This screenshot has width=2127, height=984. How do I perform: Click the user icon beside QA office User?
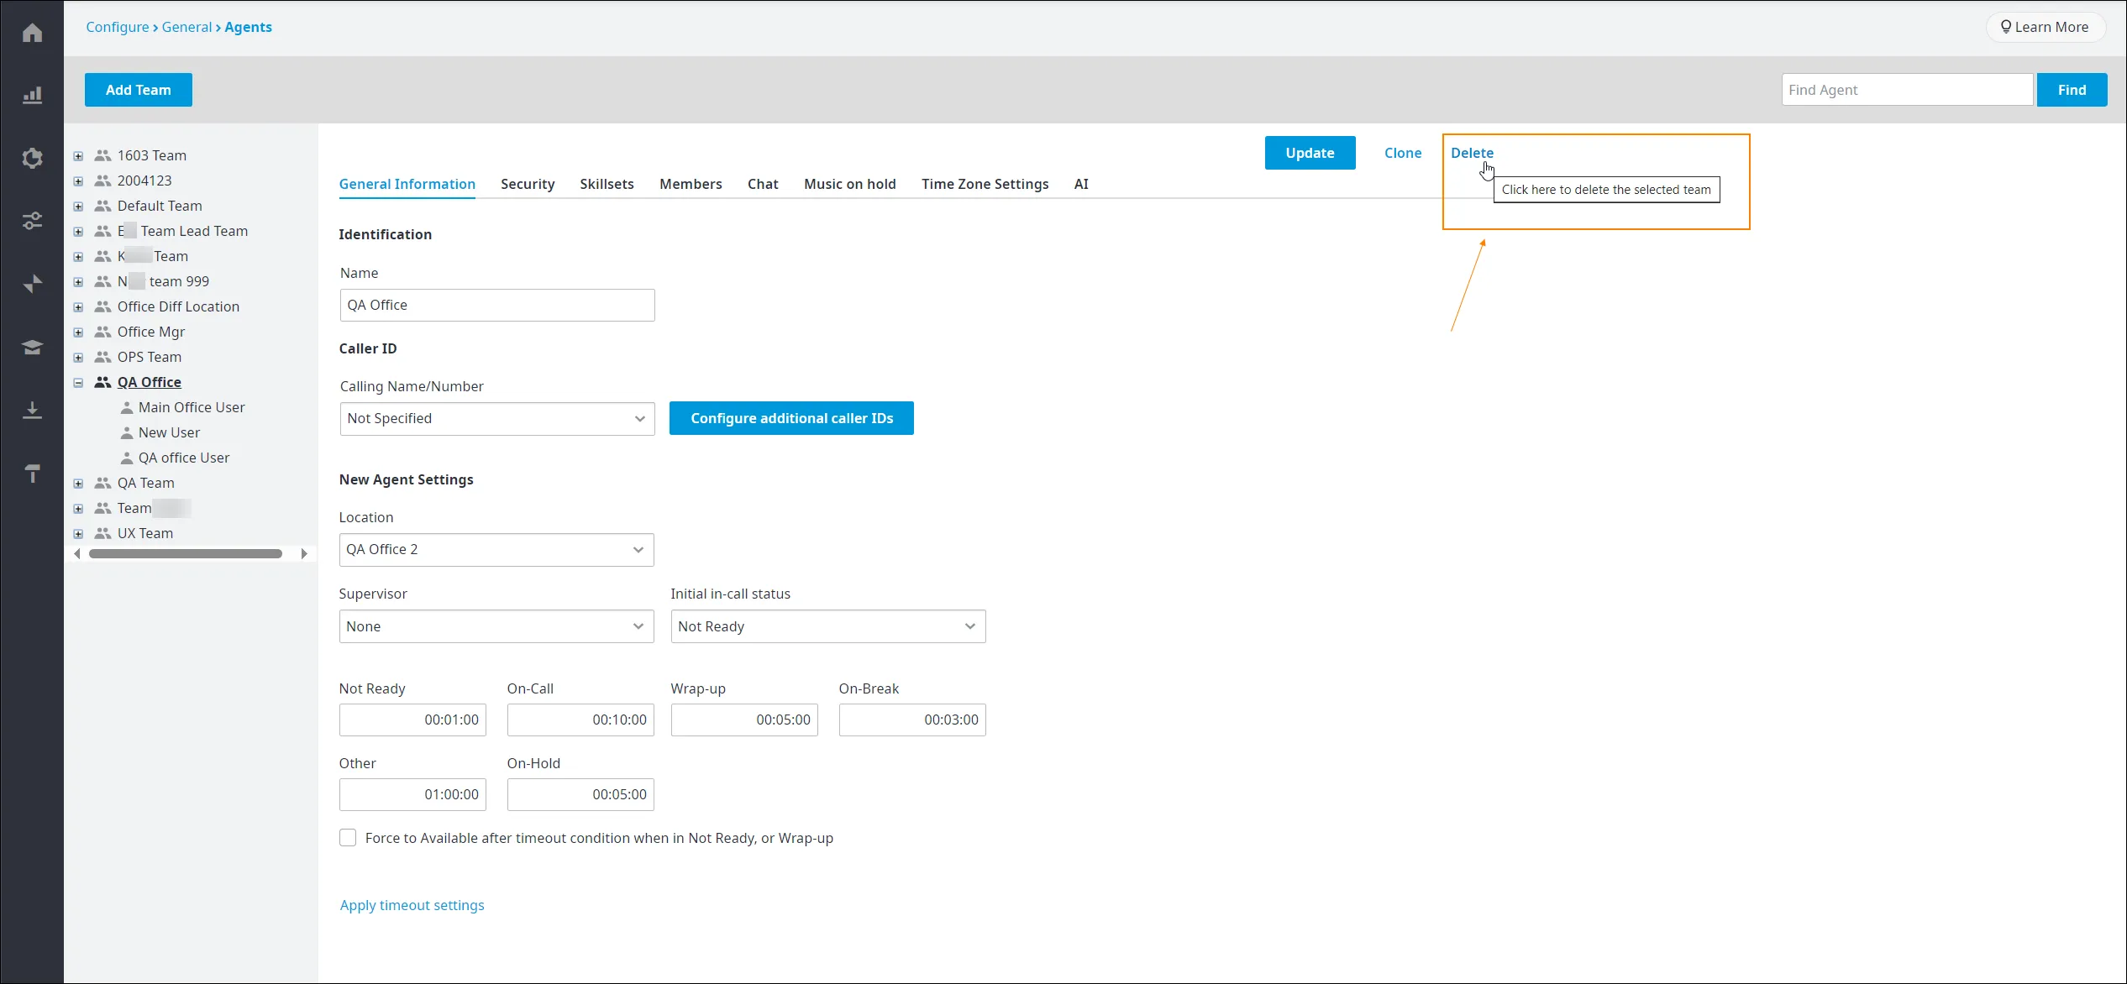click(x=127, y=458)
